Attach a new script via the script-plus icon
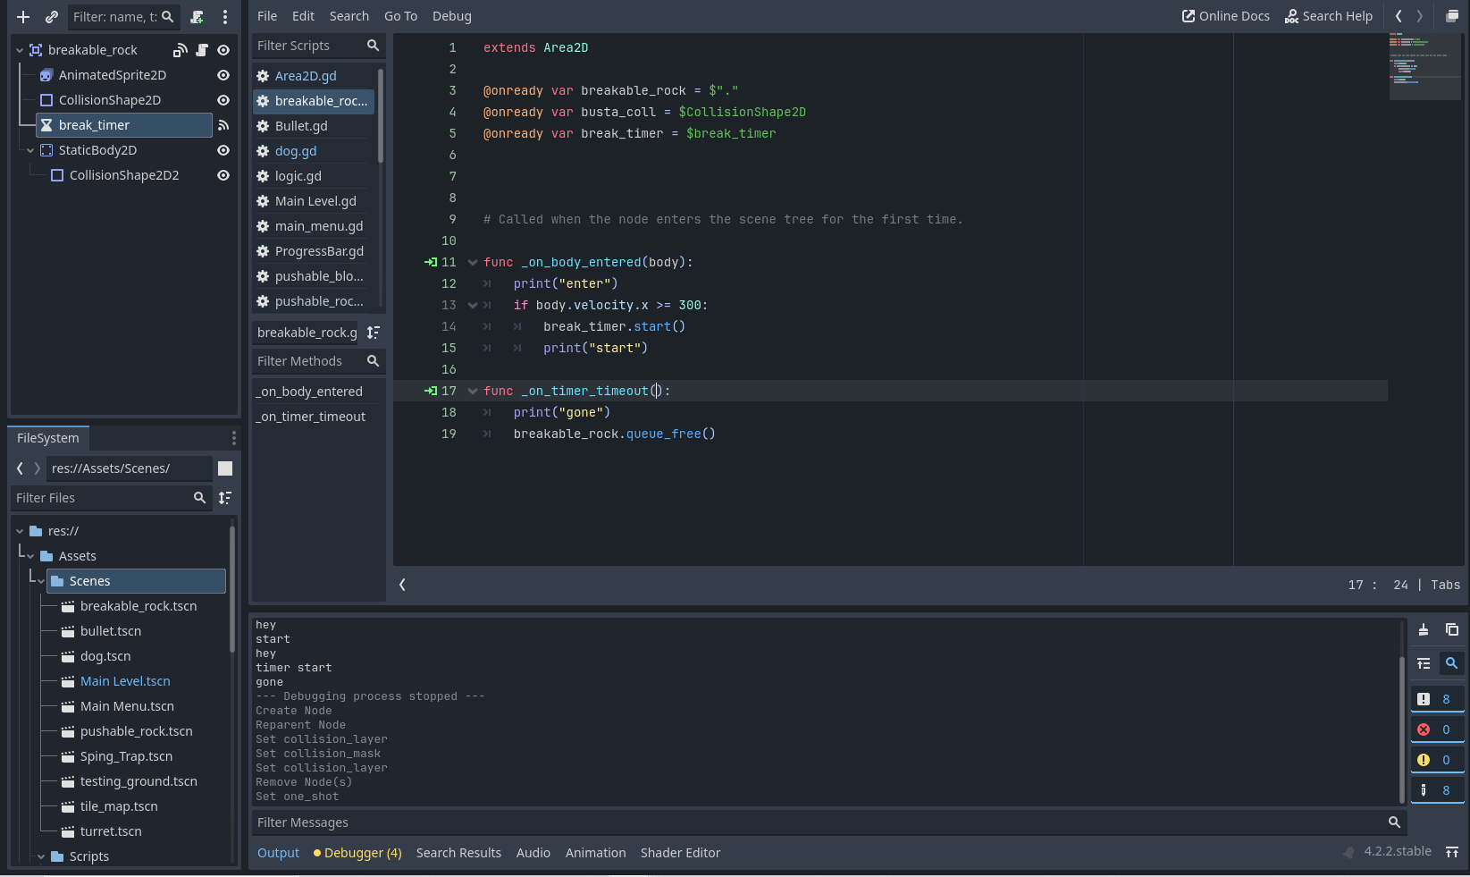1470x877 pixels. (197, 16)
